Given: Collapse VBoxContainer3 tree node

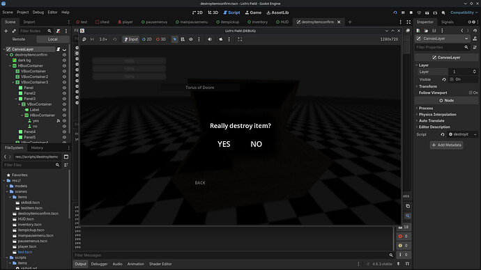Looking at the screenshot, I should pos(13,82).
